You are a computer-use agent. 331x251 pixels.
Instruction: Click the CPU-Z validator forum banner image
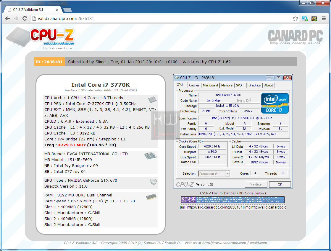tap(232, 200)
